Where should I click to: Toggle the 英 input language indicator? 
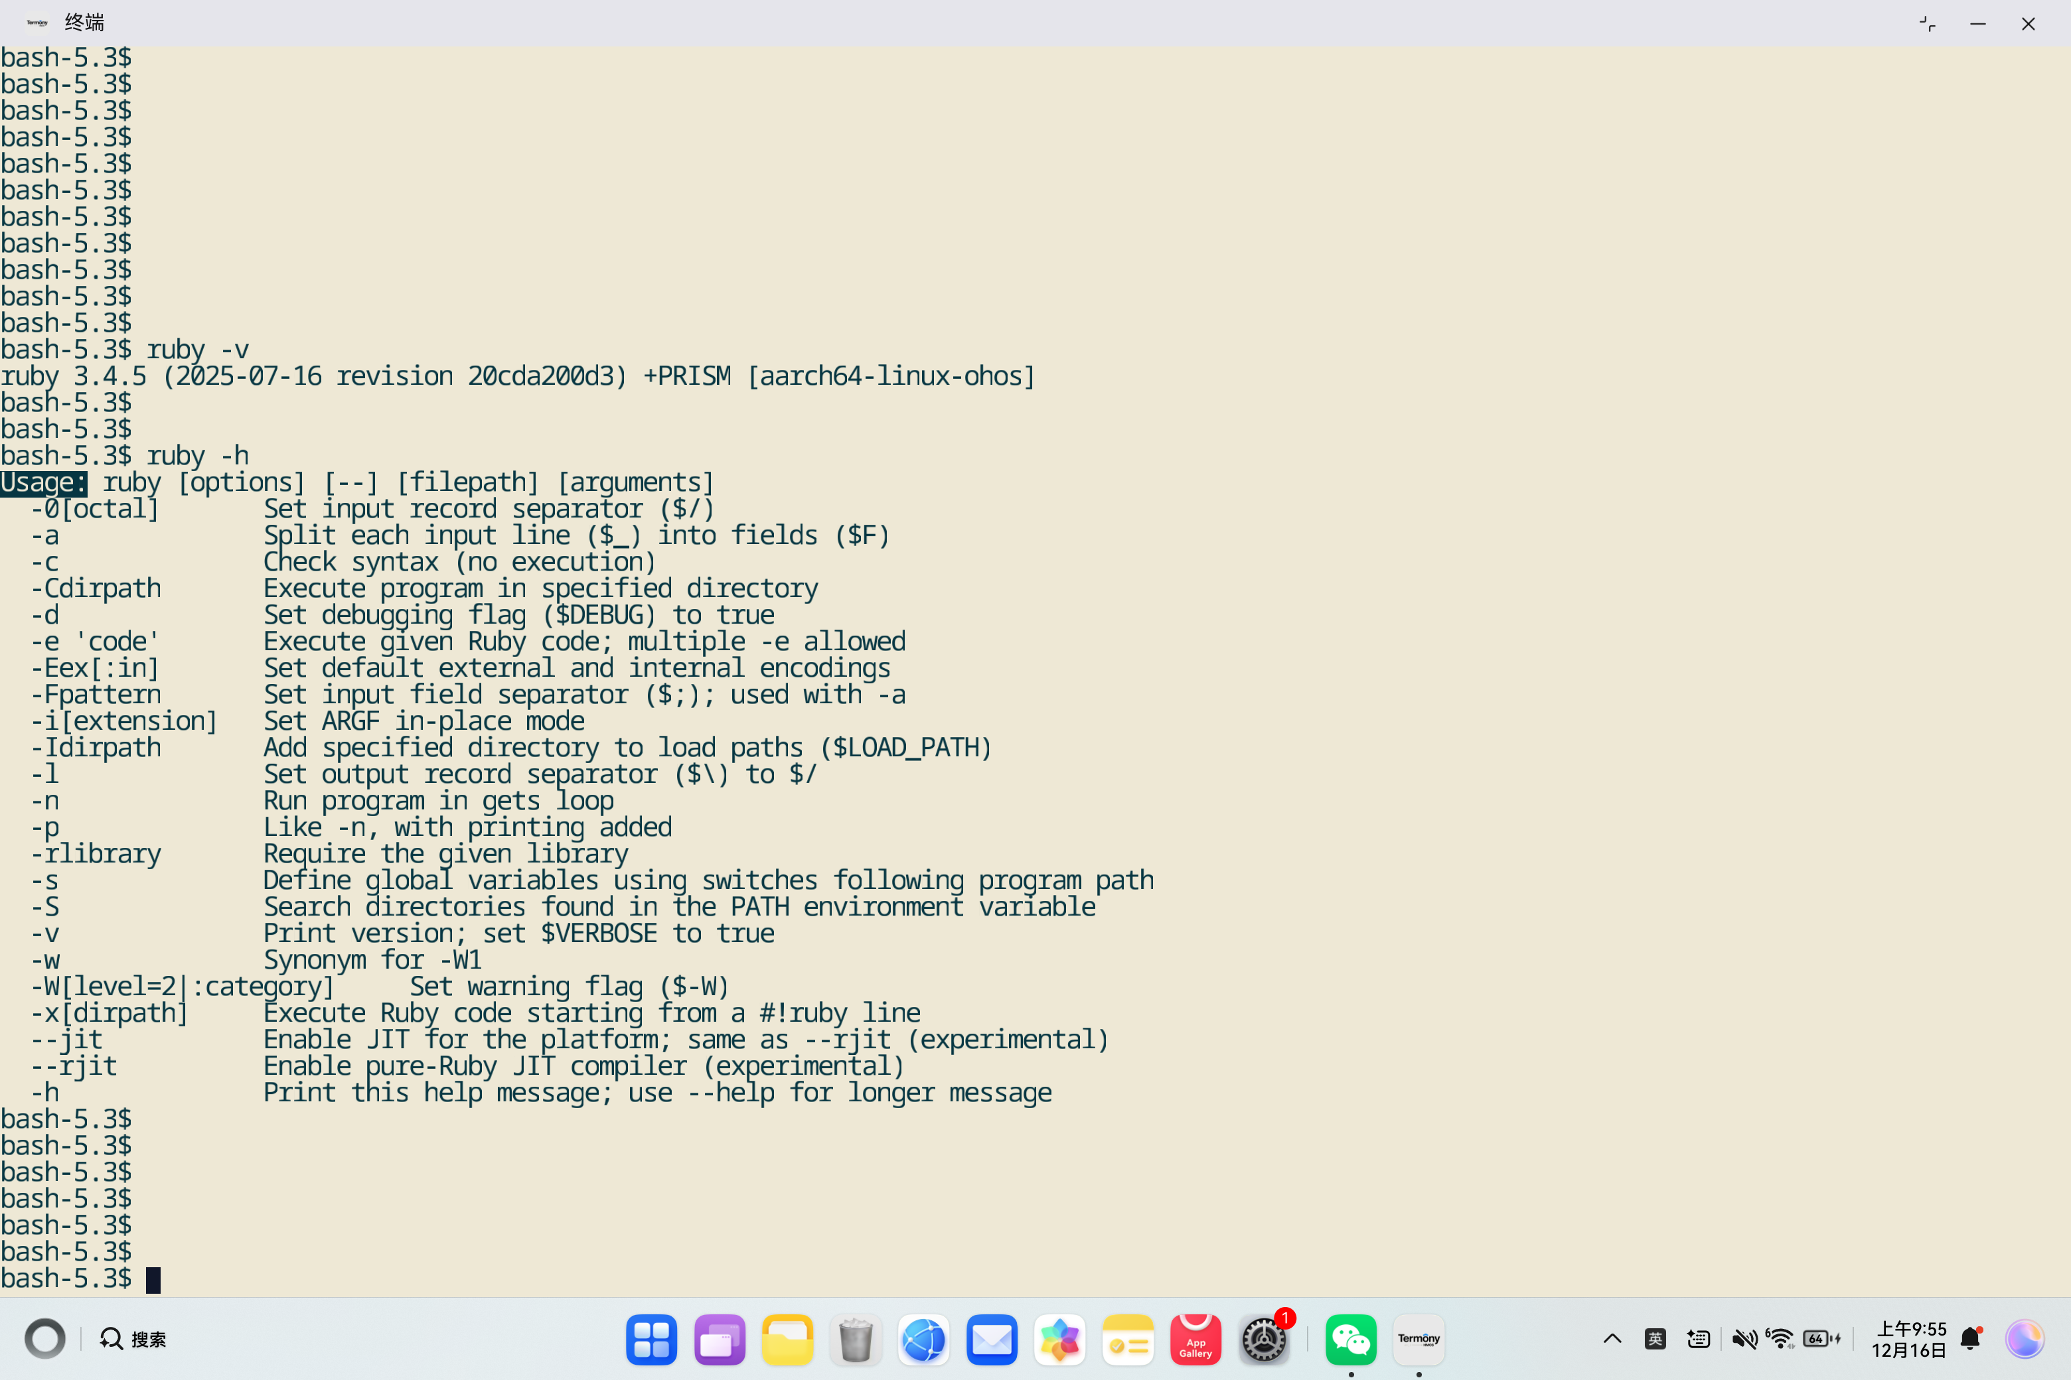click(x=1655, y=1339)
